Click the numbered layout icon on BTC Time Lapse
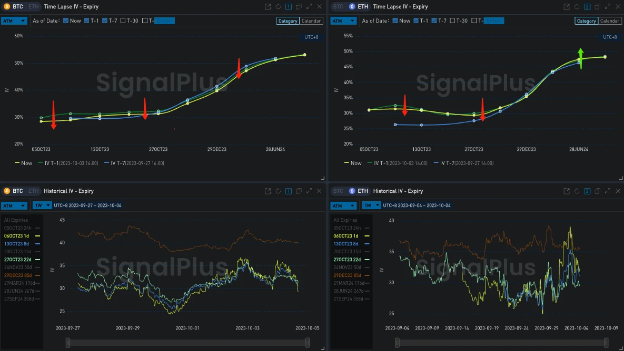 (288, 6)
